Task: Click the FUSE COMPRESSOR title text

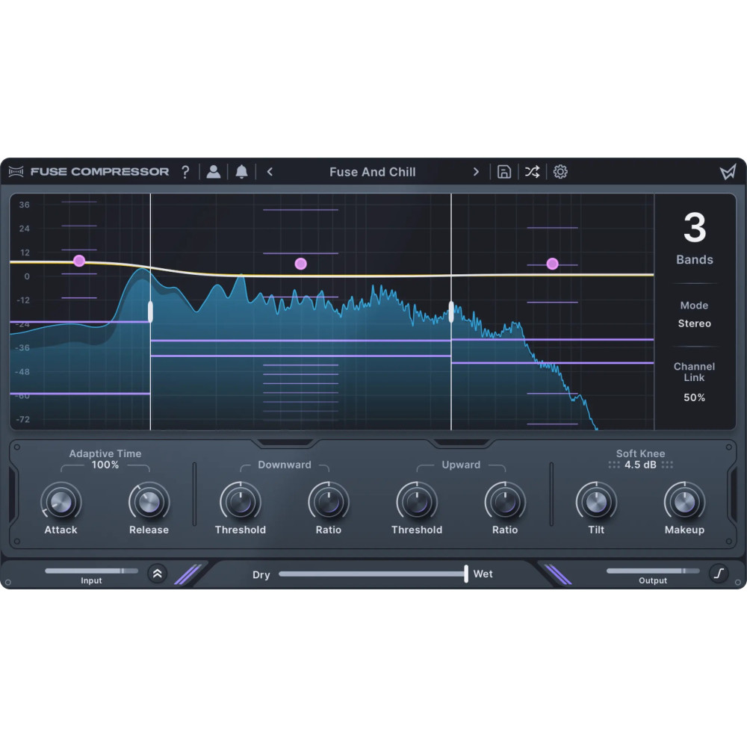Action: (99, 172)
